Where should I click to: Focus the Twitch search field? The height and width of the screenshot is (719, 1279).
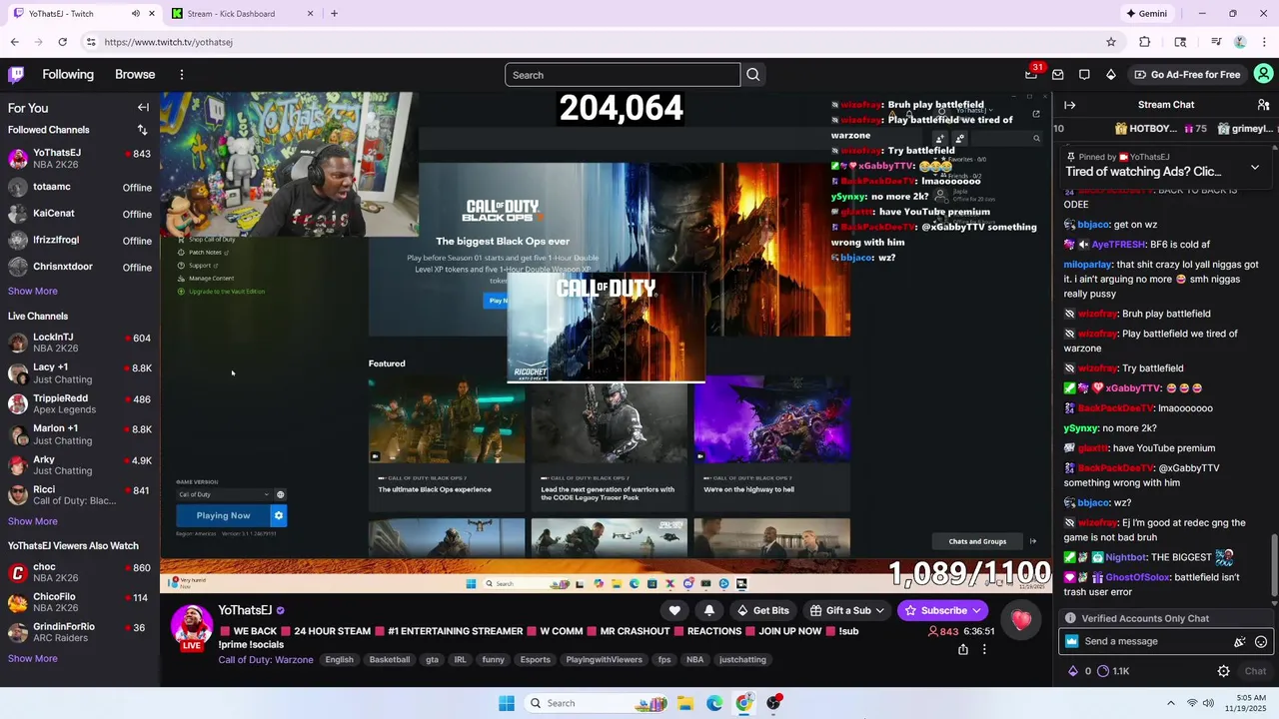tap(623, 75)
